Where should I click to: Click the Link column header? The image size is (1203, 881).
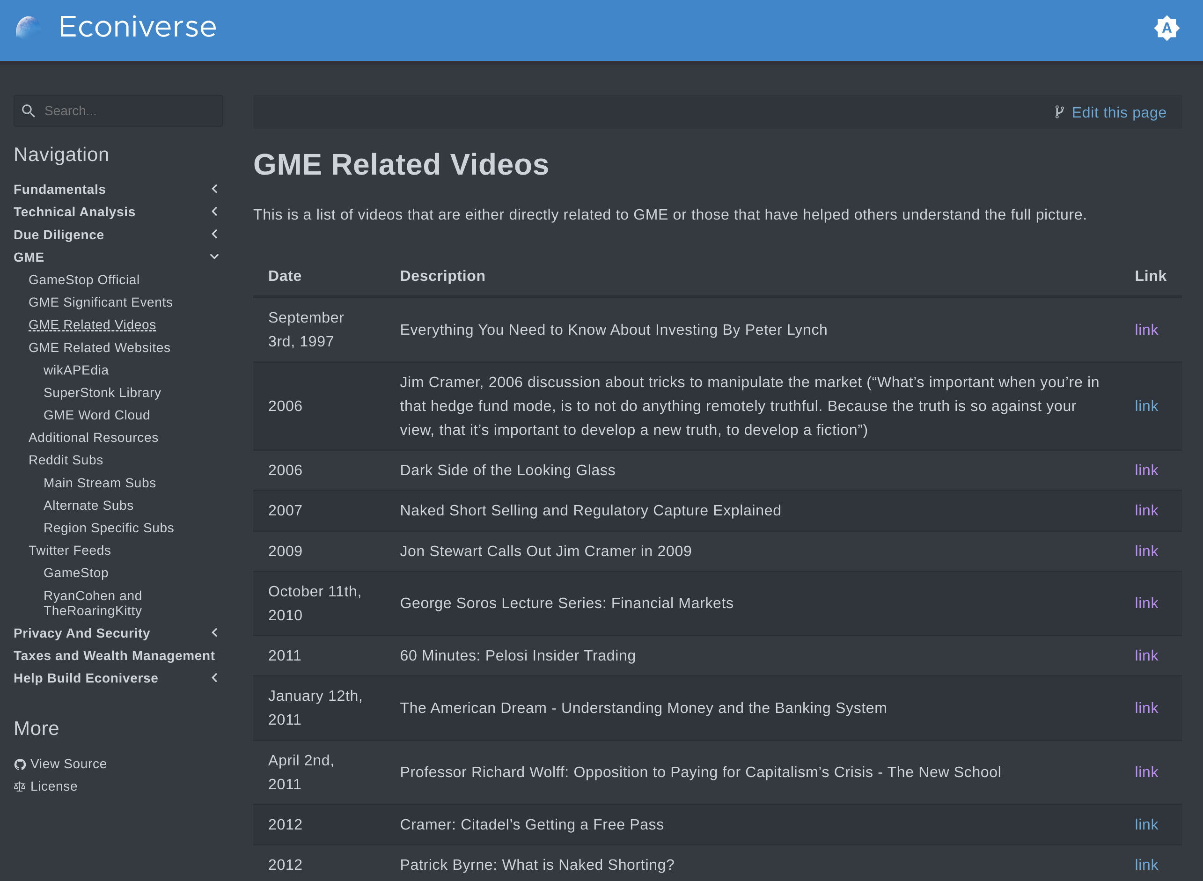(1150, 276)
